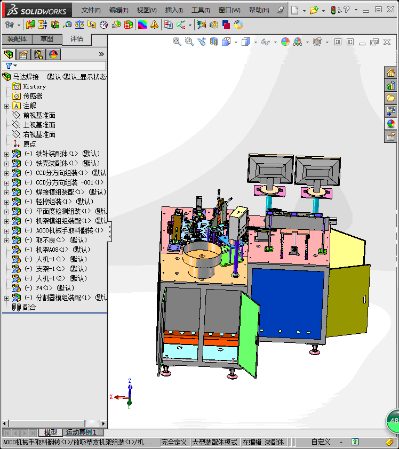Click Zoom to Fit magnifier

click(x=177, y=42)
